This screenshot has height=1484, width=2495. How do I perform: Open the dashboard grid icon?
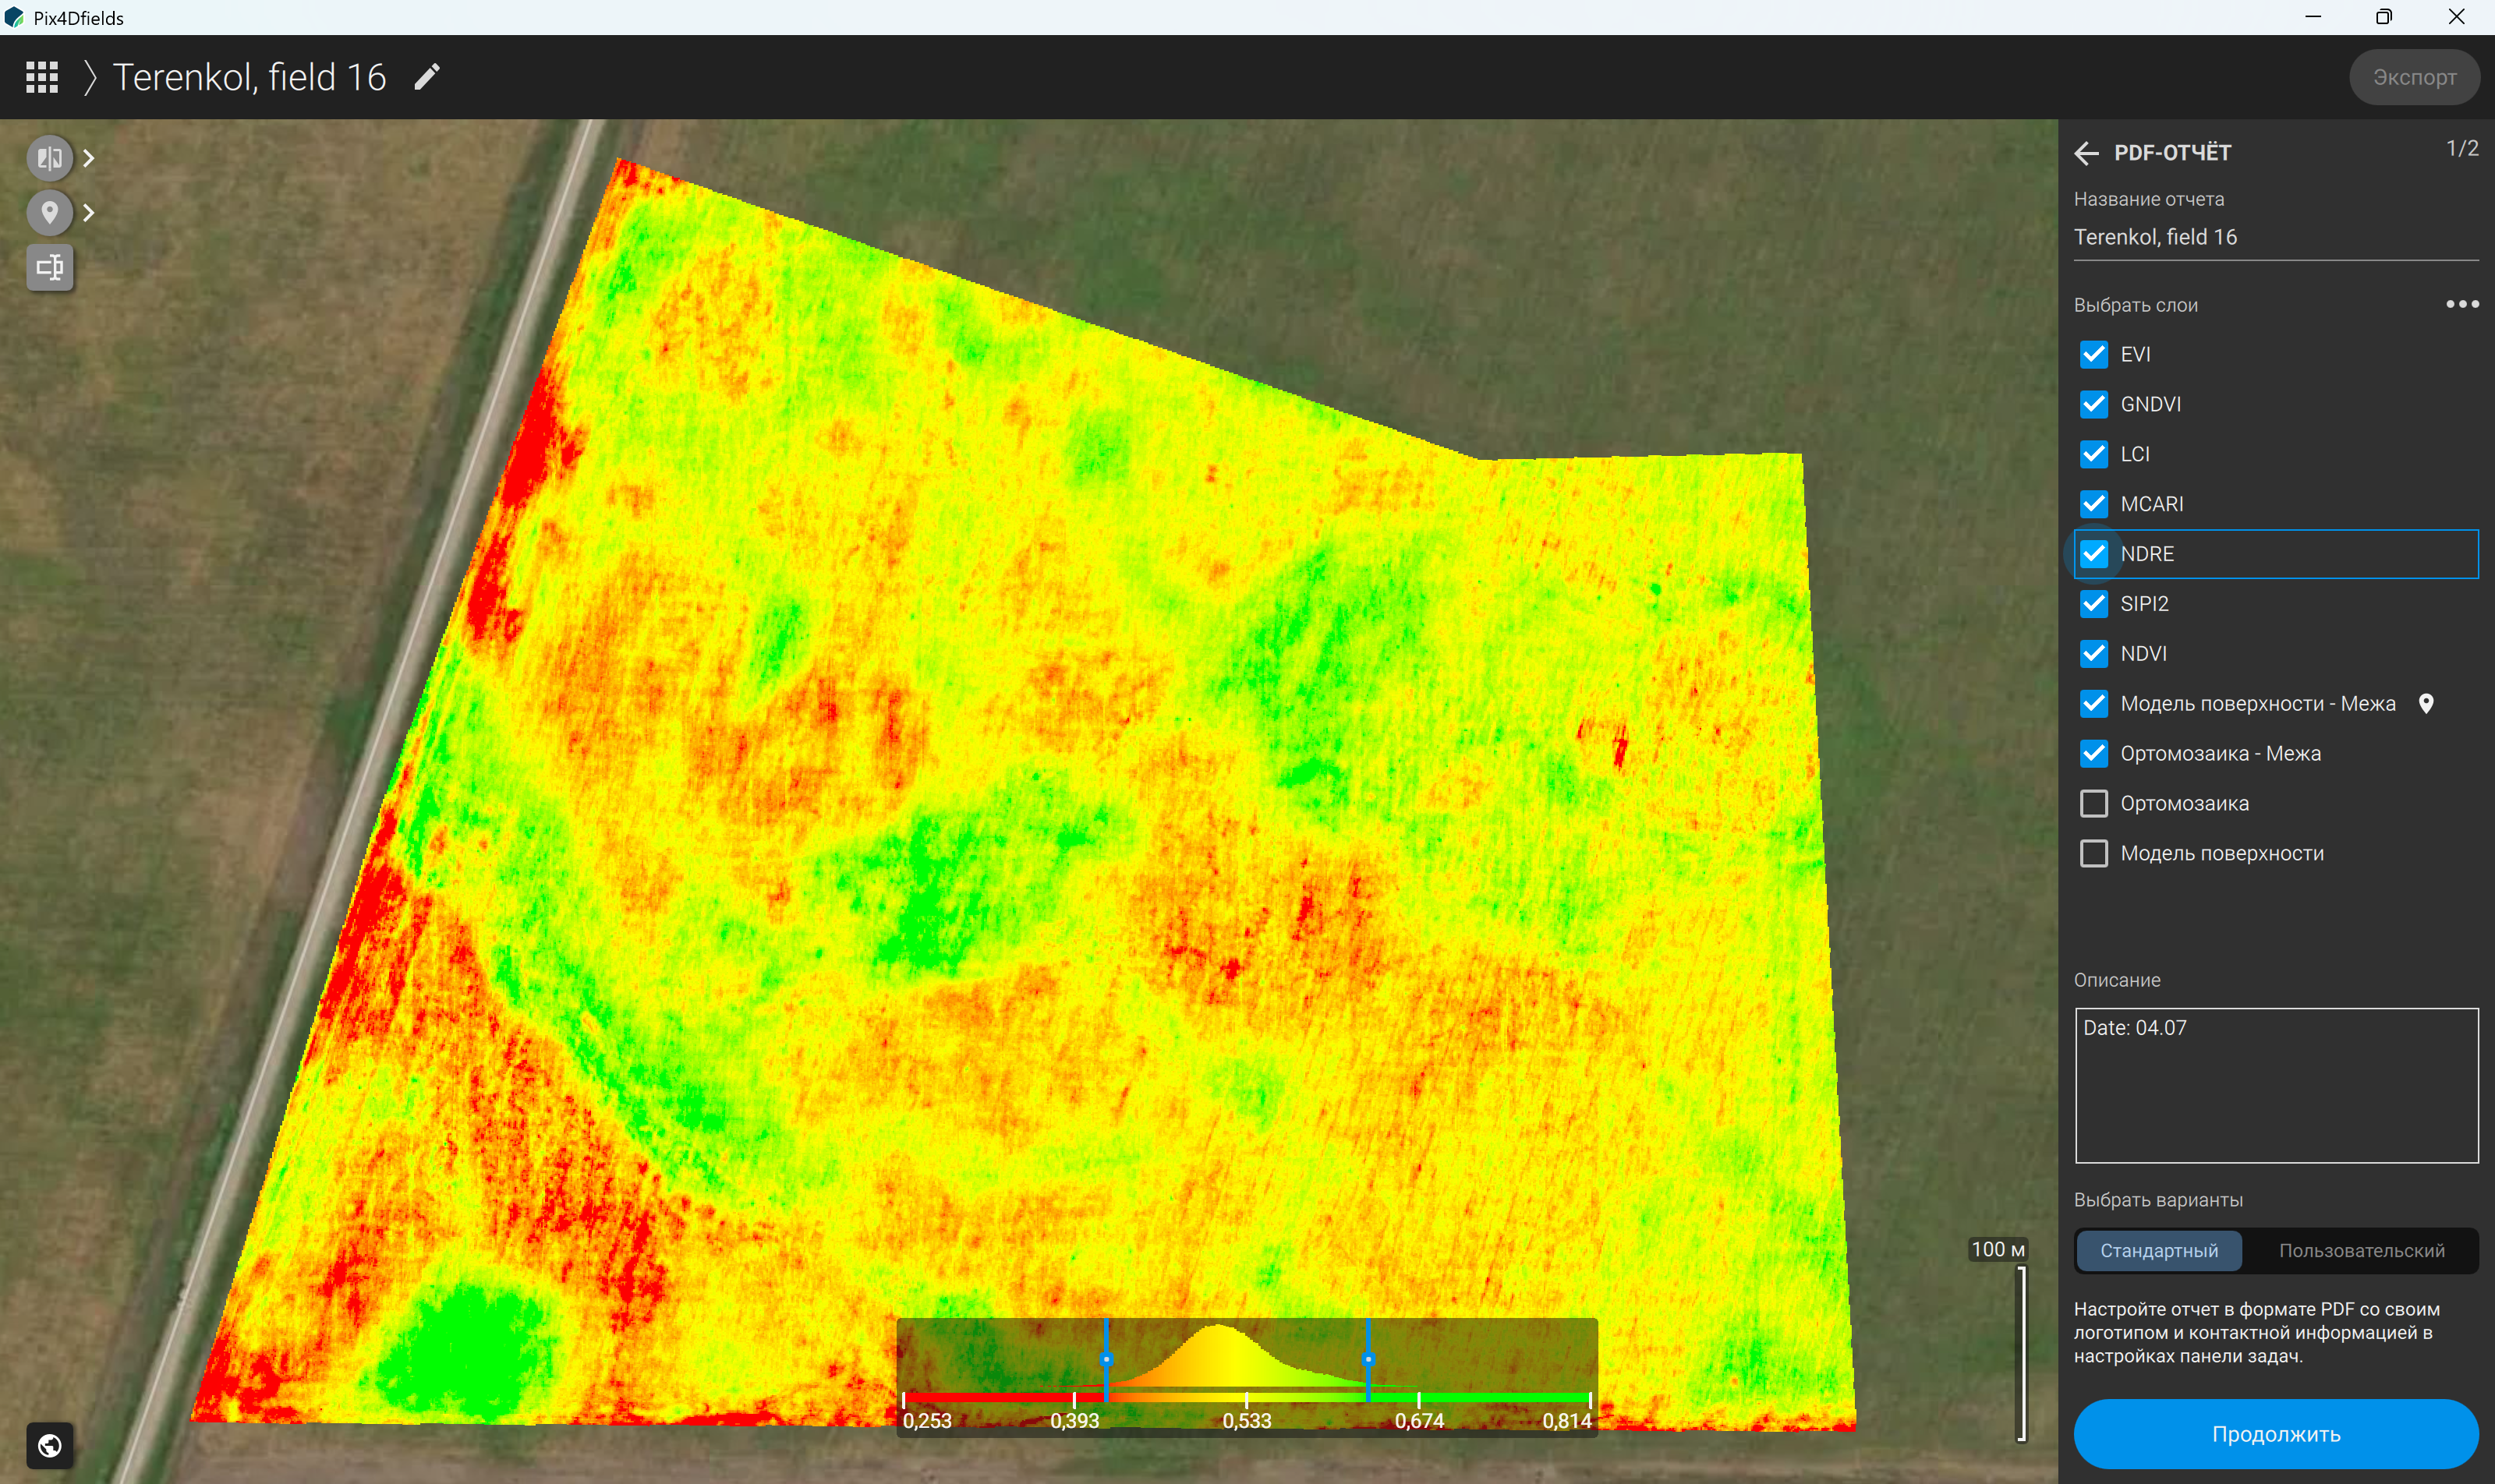42,77
